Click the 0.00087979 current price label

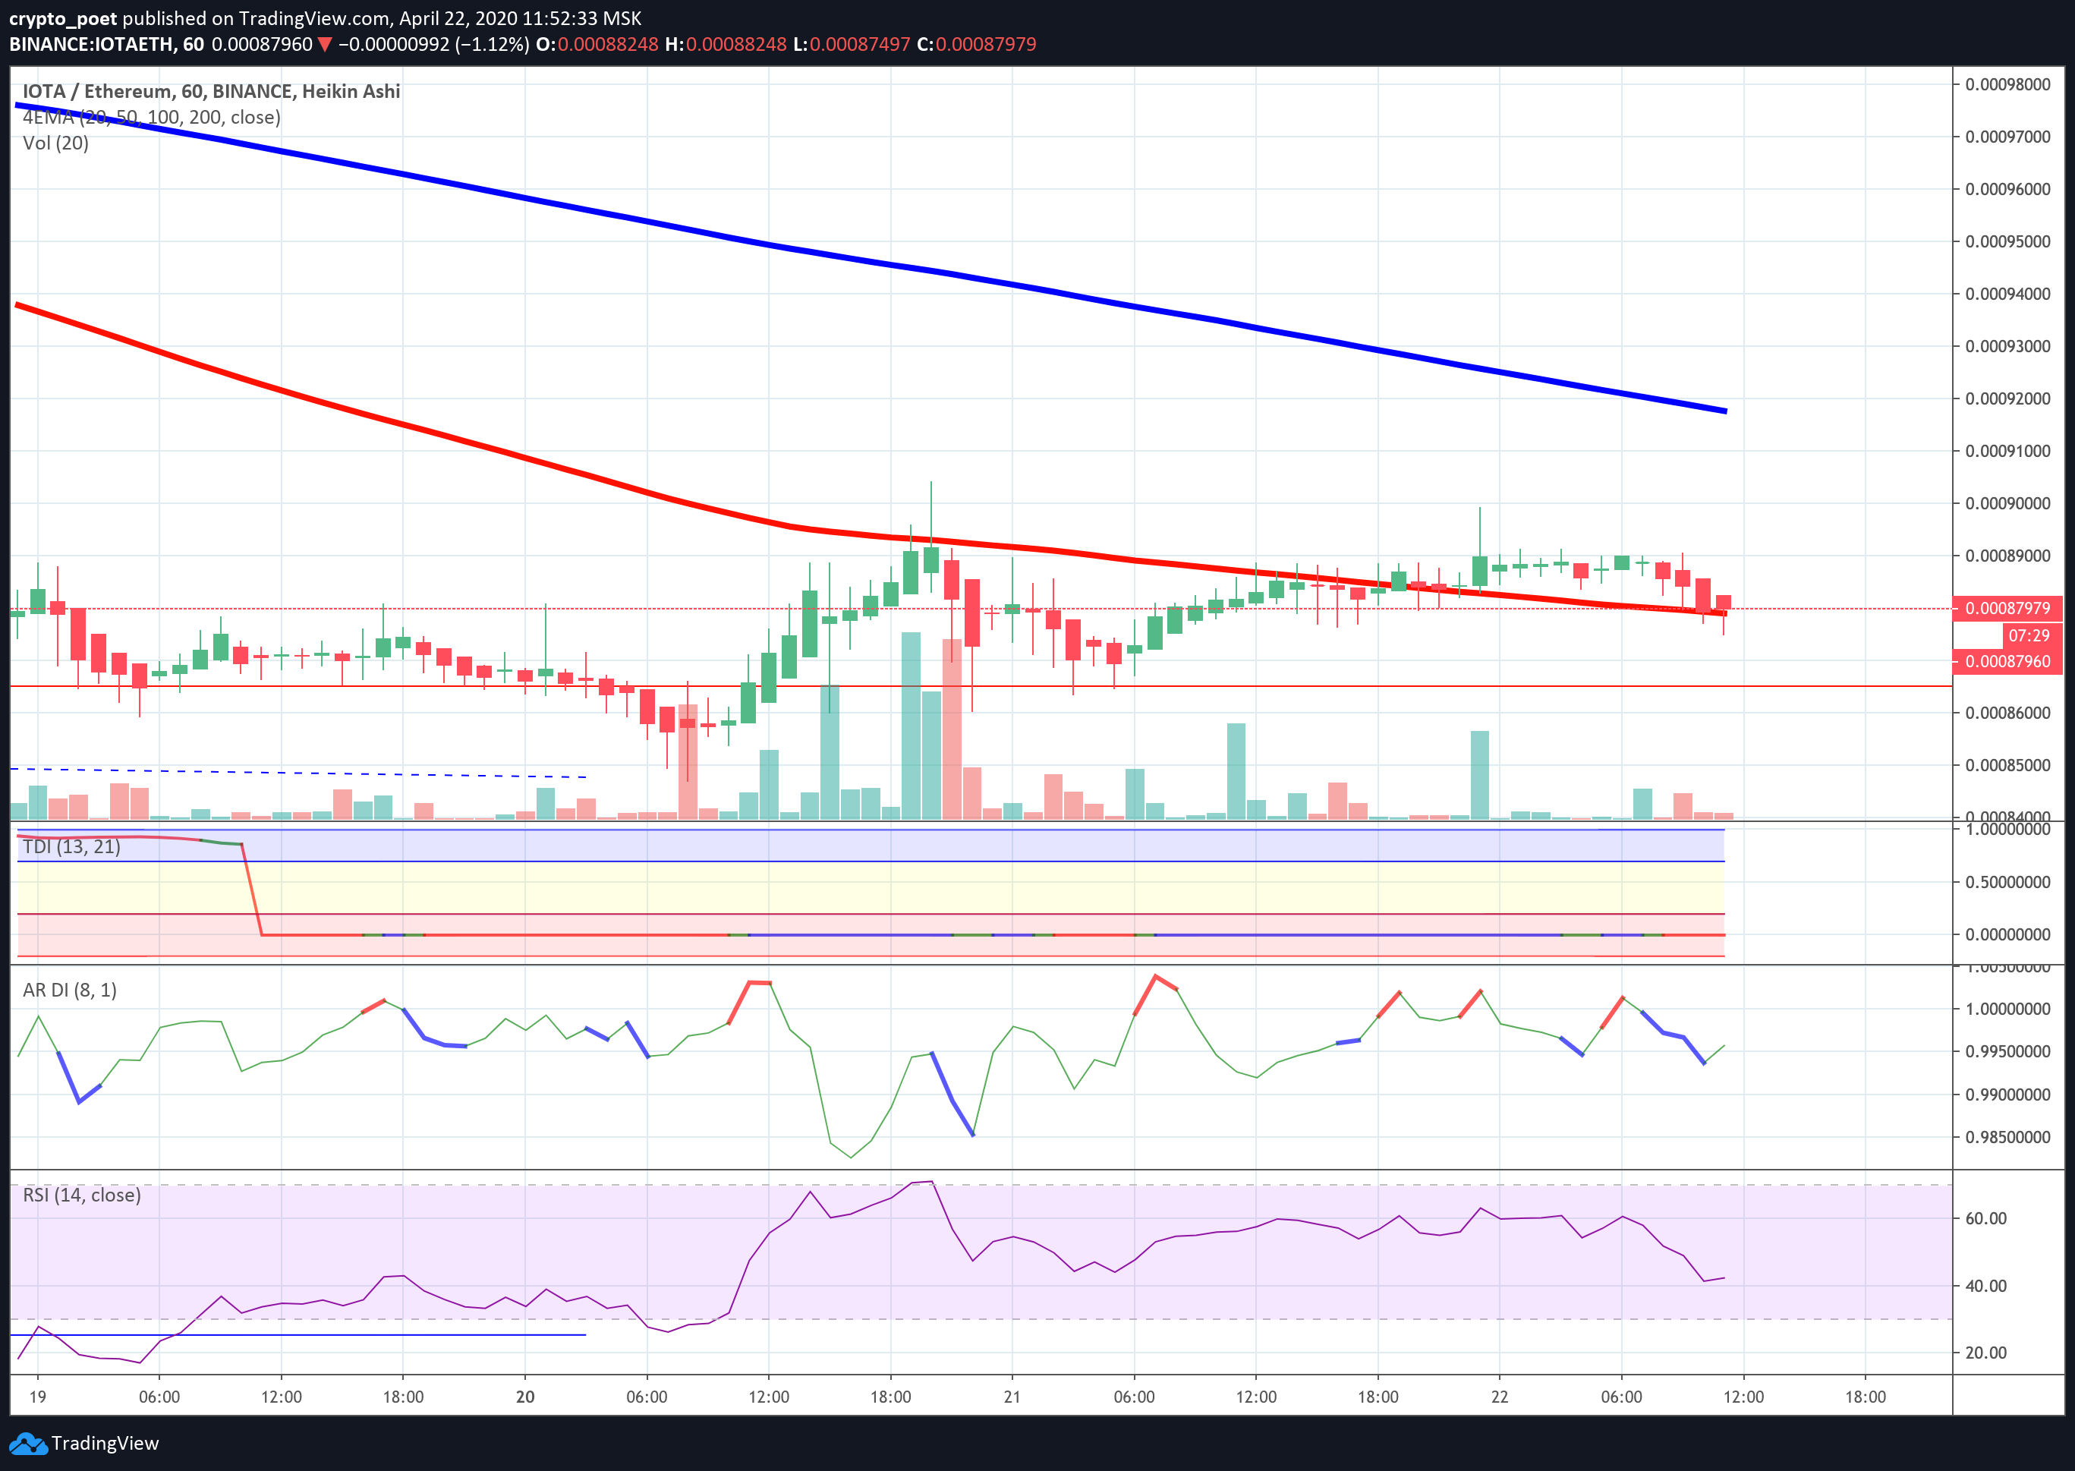pyautogui.click(x=2007, y=608)
